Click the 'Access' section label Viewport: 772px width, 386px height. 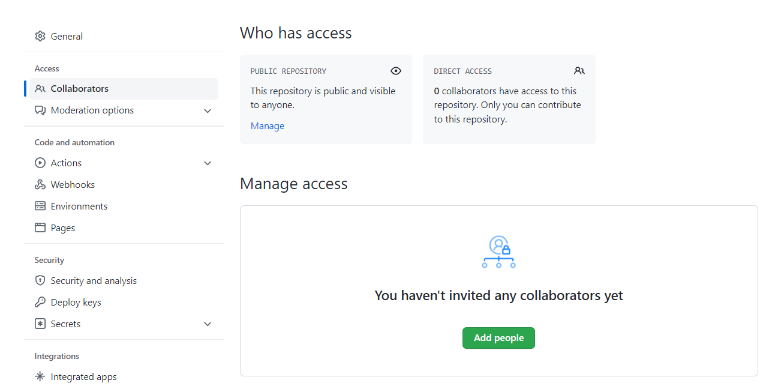coord(47,69)
